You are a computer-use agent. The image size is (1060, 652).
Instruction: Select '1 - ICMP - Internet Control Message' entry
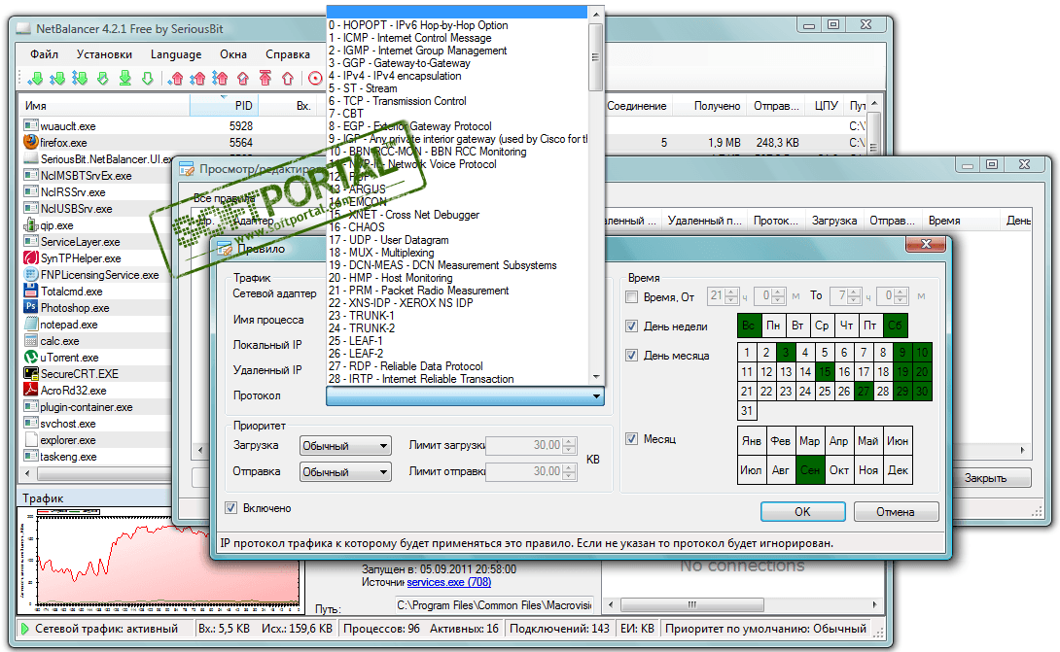pyautogui.click(x=457, y=38)
